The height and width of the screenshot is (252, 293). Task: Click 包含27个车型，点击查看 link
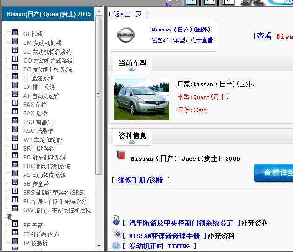182,40
